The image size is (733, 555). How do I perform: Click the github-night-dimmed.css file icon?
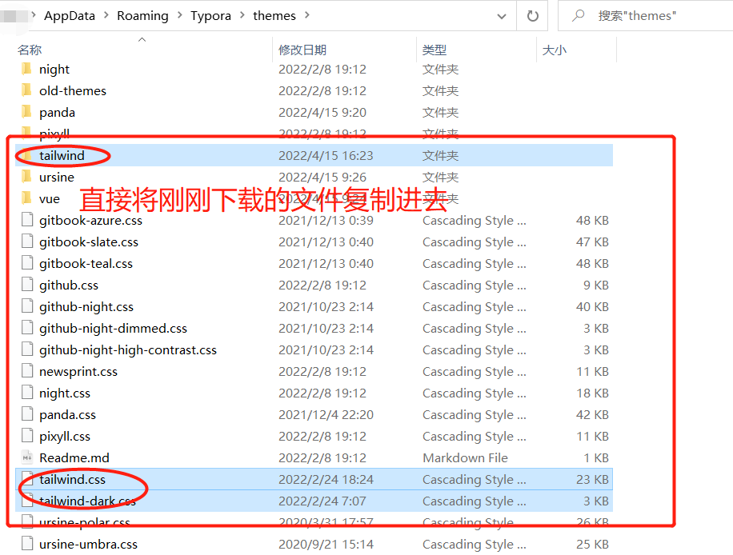click(x=27, y=328)
